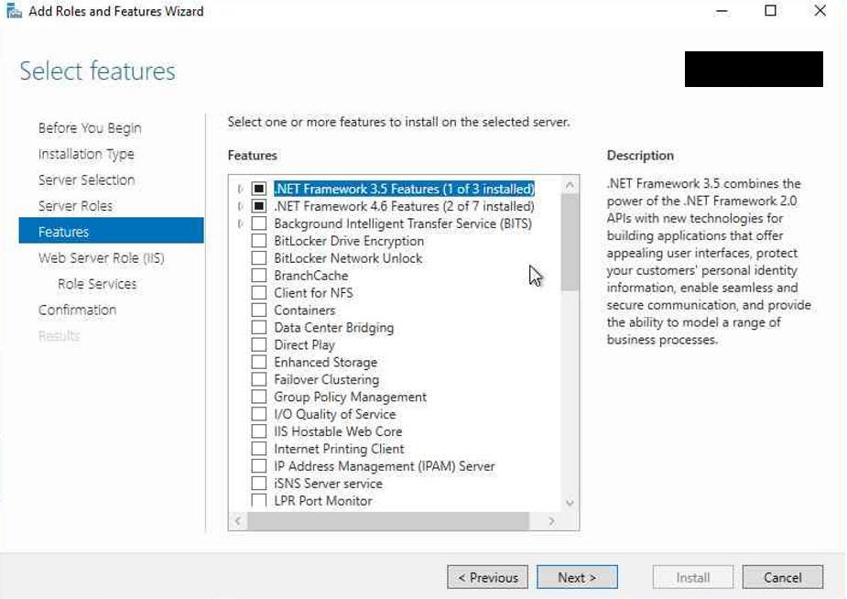This screenshot has width=847, height=599.
Task: Tick the I/O Quality of Service checkbox
Action: pos(259,414)
